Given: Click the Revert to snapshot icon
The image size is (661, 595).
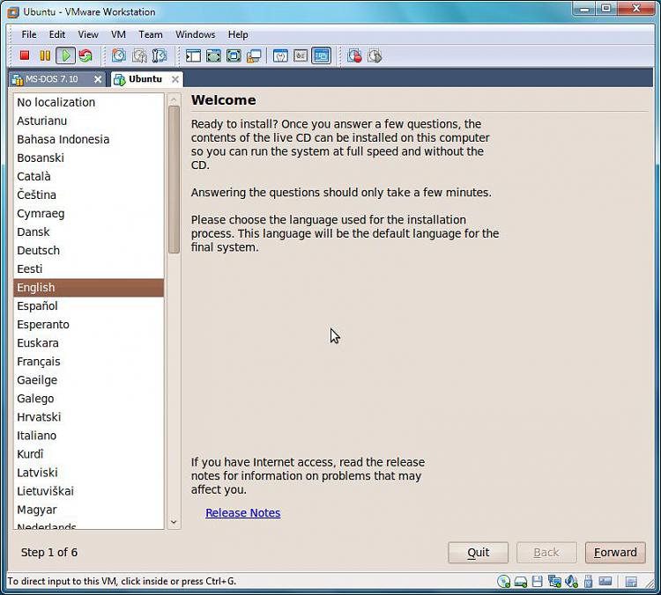Looking at the screenshot, I should pos(139,55).
